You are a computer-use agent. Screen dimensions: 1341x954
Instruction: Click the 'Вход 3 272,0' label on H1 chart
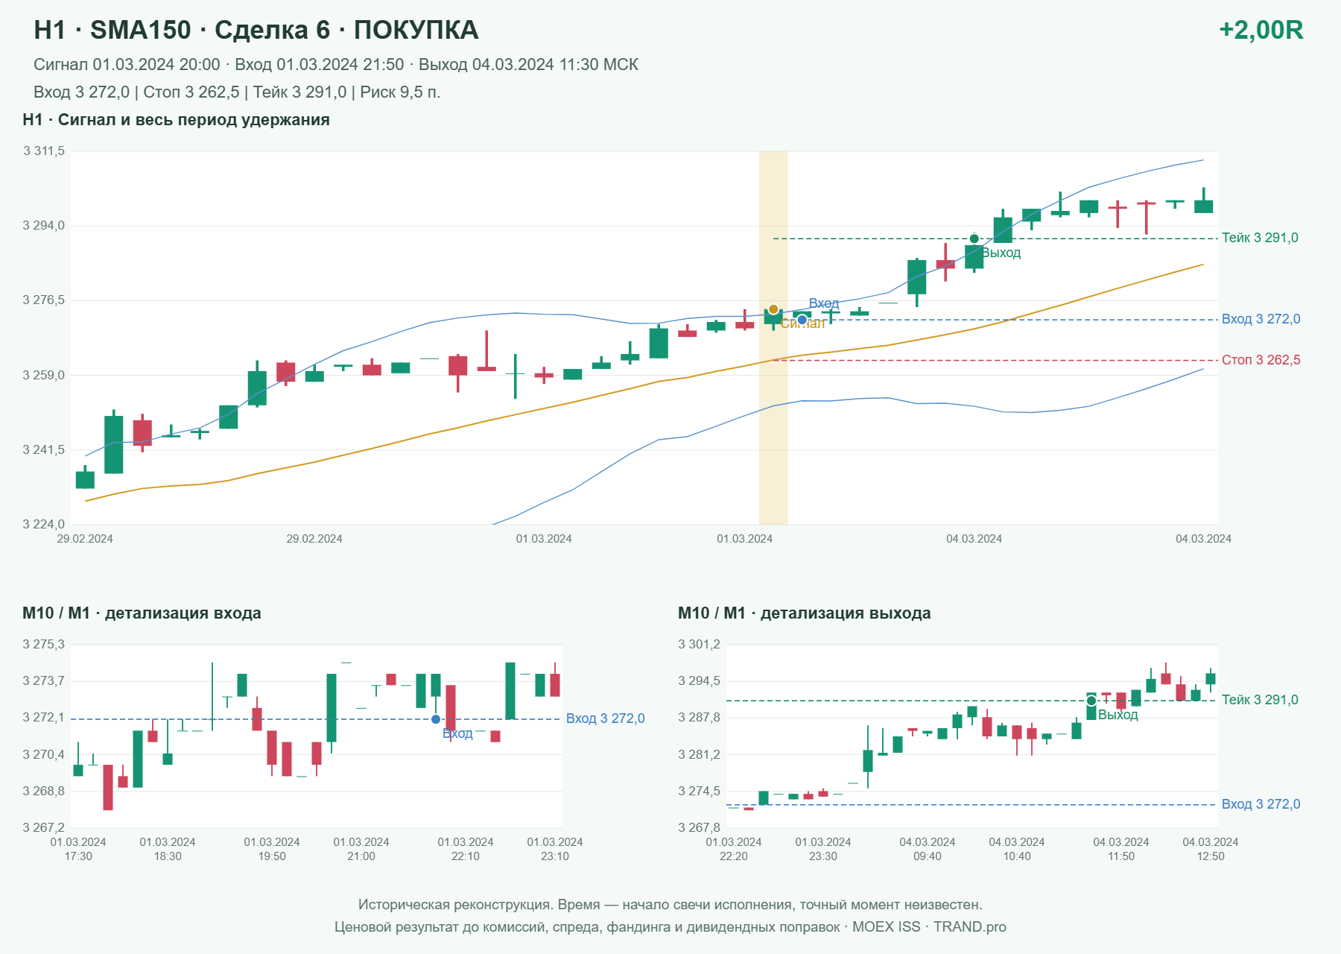pos(1261,319)
